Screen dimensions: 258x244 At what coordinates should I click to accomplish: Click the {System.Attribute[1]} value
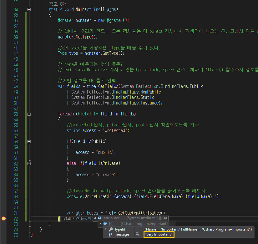tap(144, 218)
